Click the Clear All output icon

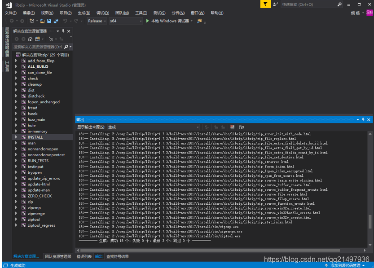232,127
